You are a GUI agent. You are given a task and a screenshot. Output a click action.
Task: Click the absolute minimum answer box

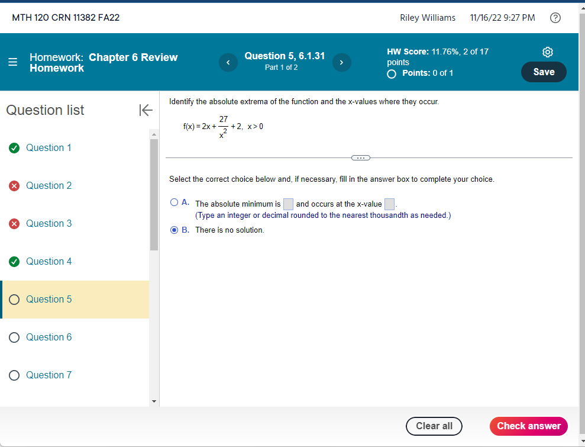click(x=288, y=204)
